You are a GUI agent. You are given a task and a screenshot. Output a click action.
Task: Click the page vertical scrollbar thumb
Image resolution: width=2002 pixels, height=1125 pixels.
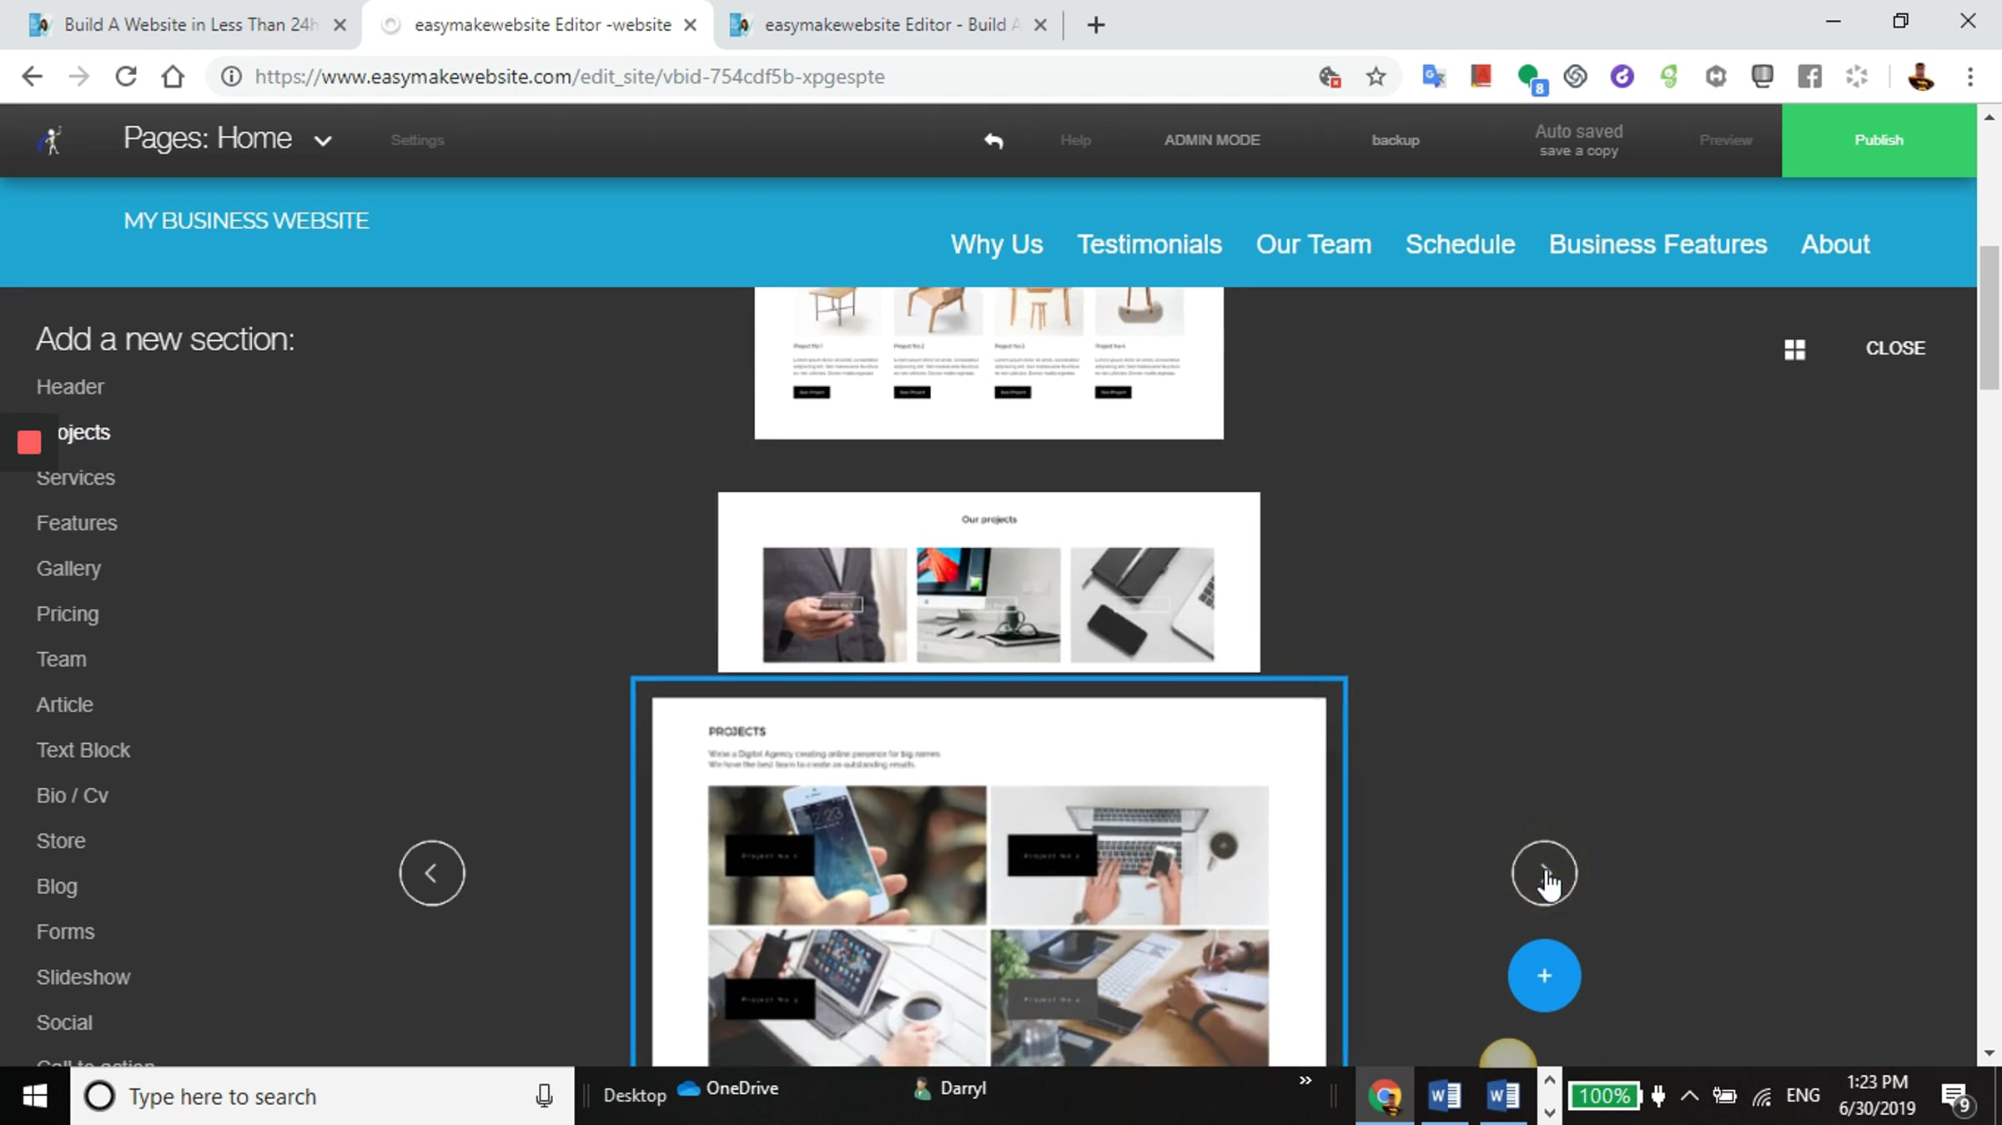(x=1989, y=317)
